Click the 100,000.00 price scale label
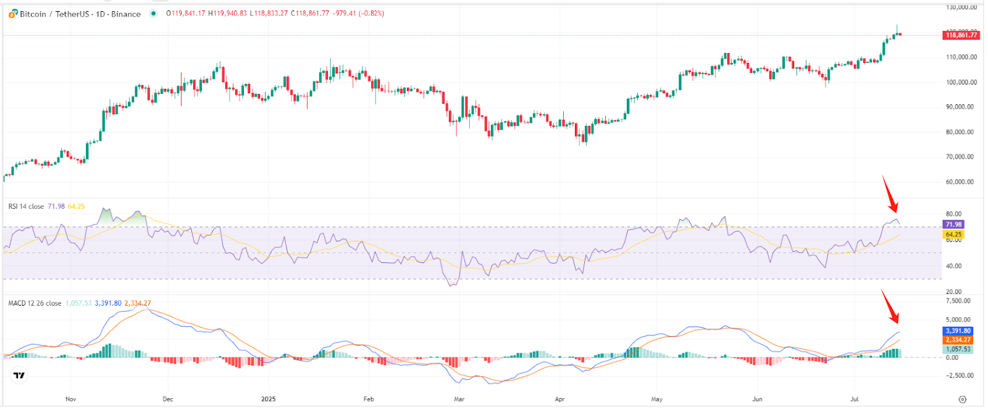 961,82
